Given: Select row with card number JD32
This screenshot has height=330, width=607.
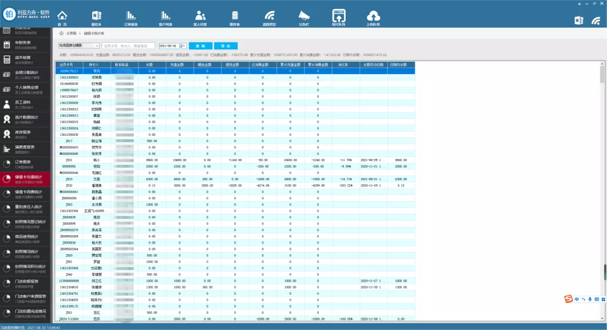Looking at the screenshot, I should (x=235, y=185).
